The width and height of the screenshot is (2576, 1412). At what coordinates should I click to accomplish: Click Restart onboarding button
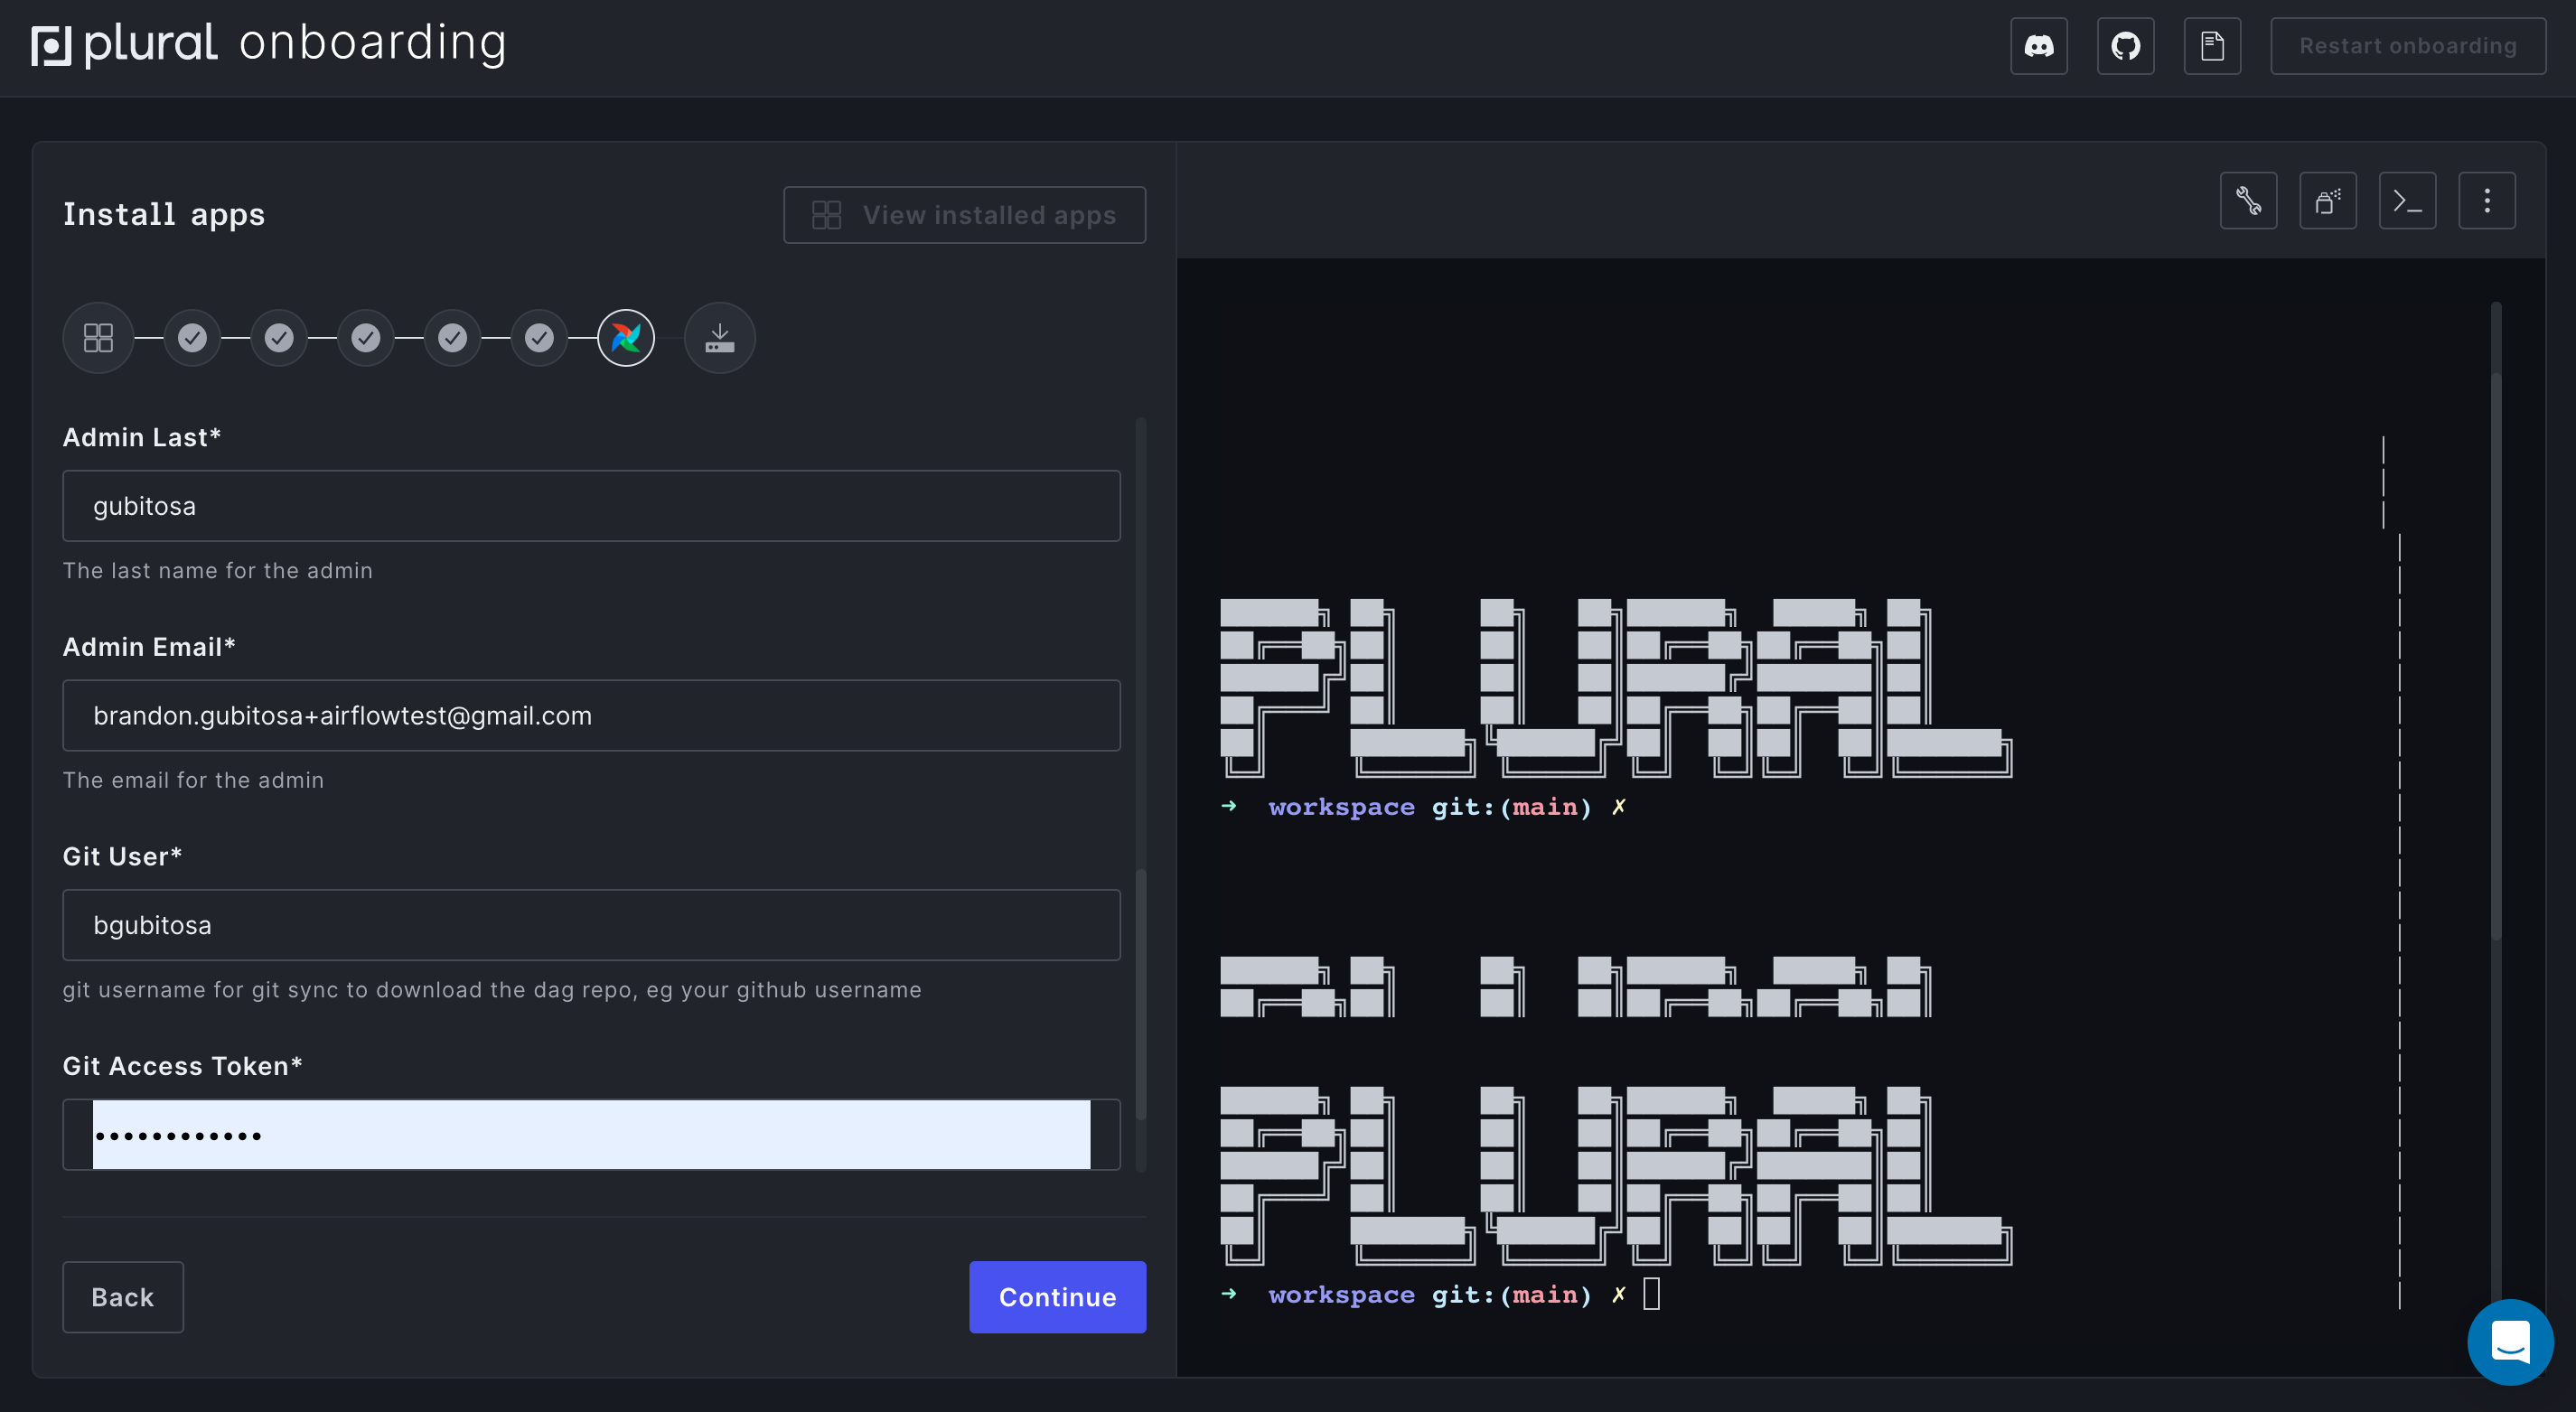[2407, 46]
